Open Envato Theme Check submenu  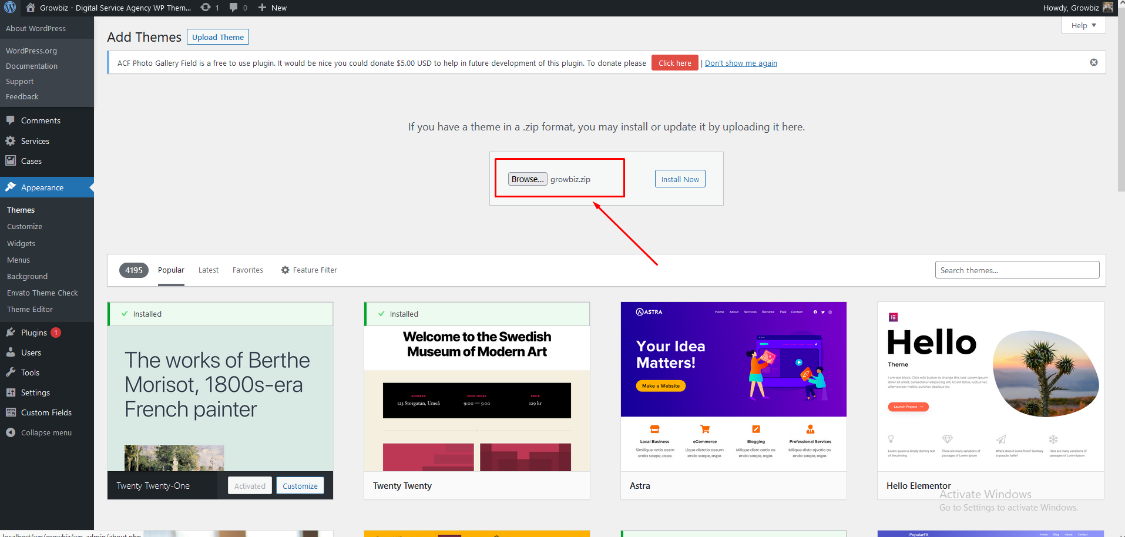coord(42,293)
